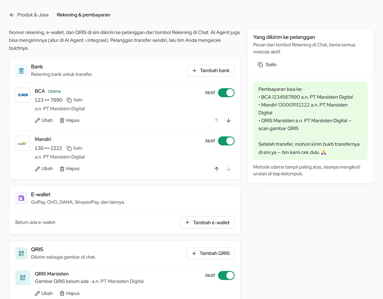The height and width of the screenshot is (299, 383).
Task: Click the back arrow beside Produk & Jasa
Action: click(12, 15)
